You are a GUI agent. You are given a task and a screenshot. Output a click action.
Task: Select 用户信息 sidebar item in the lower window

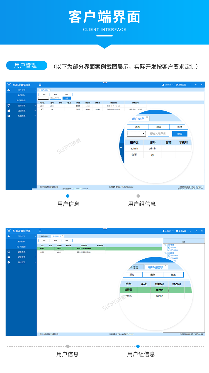coord(21,242)
